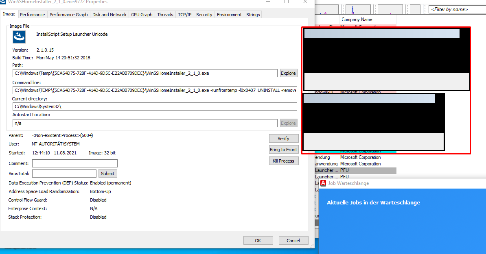This screenshot has width=486, height=254.
Task: Click the Current directory field
Action: point(155,106)
